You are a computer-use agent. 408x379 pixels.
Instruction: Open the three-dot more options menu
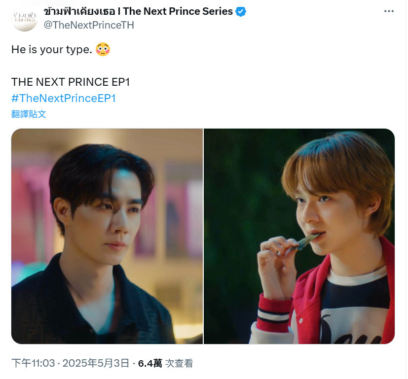389,11
